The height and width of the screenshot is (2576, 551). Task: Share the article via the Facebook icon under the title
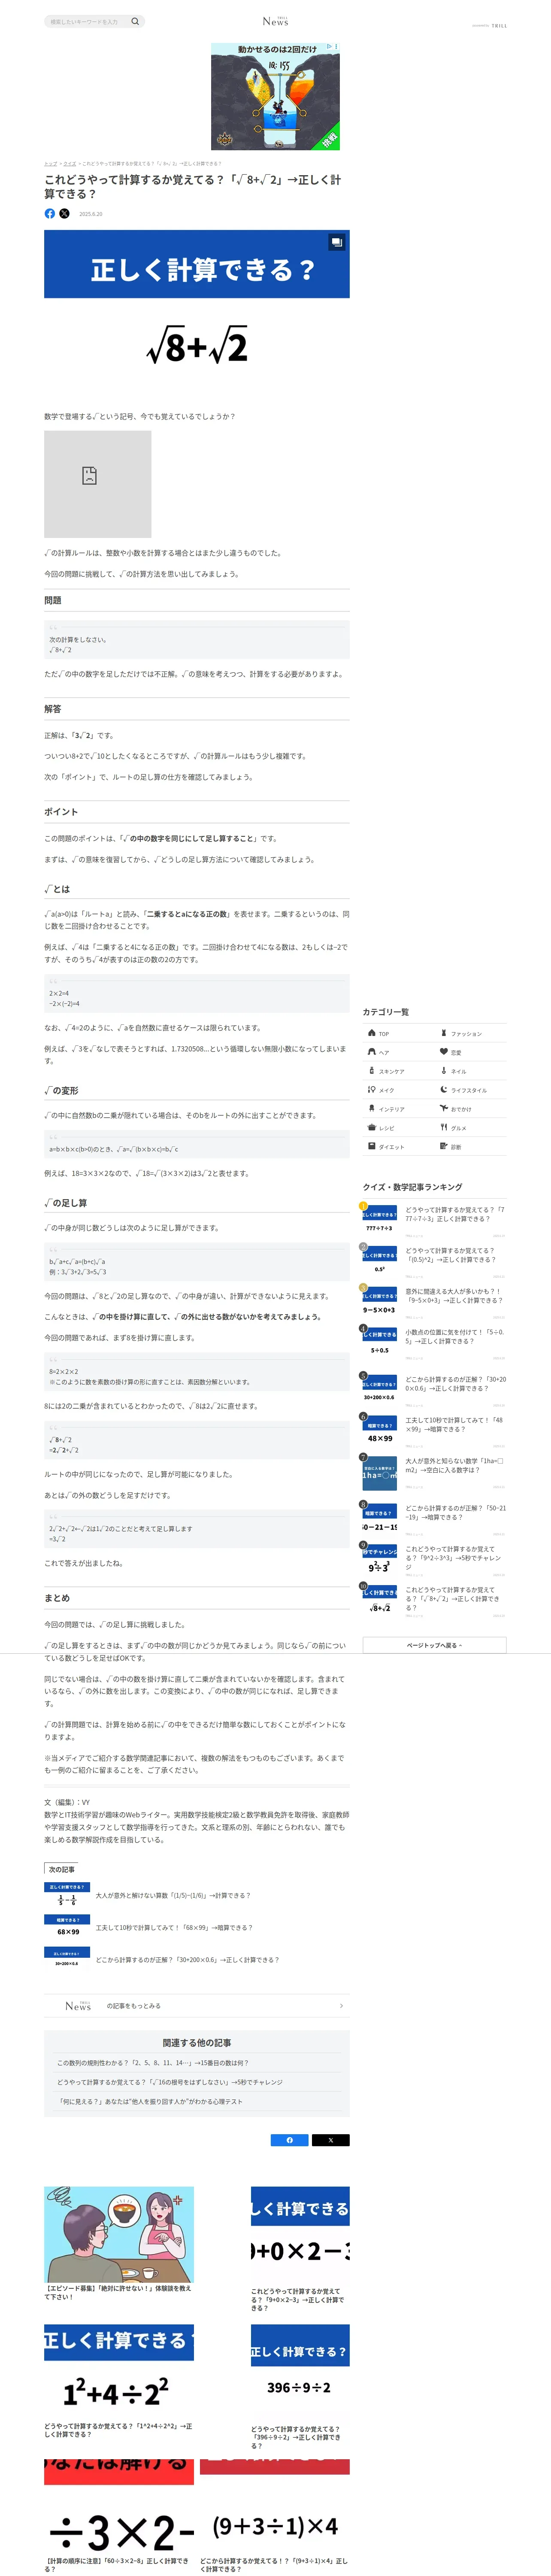pyautogui.click(x=50, y=213)
